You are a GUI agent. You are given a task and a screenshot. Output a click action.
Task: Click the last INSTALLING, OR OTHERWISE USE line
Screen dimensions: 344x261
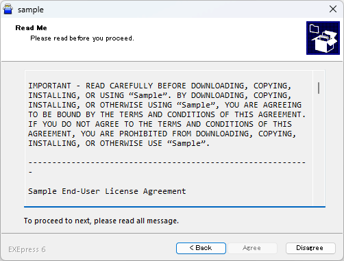[119, 143]
